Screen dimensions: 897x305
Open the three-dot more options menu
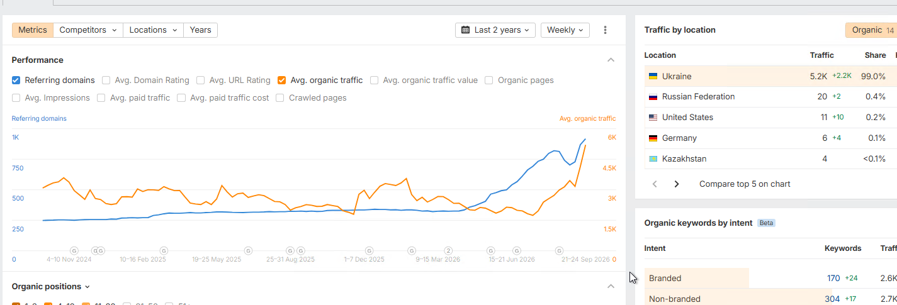(x=605, y=30)
